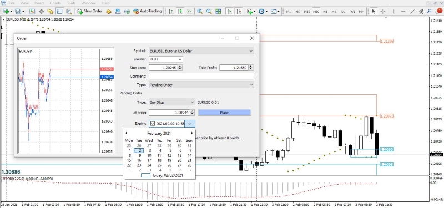Open Periods clock icon

click(x=261, y=11)
